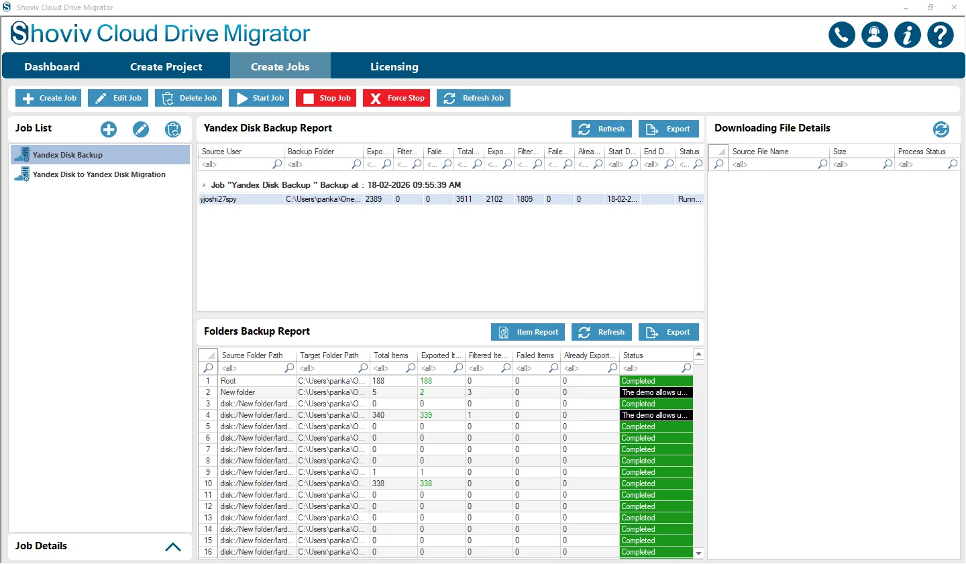Refresh the Folders Backup Report
The width and height of the screenshot is (966, 564).
[602, 332]
